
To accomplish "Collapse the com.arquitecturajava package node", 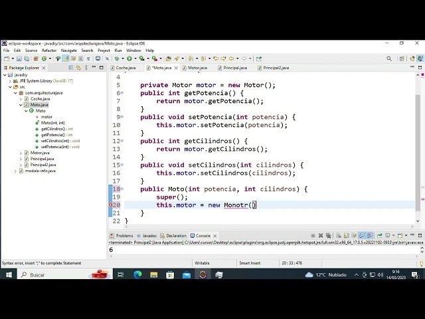I will 15,93.
